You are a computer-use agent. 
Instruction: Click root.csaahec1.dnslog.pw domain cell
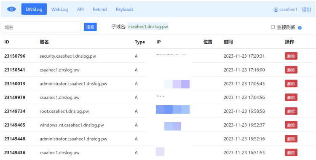(x=64, y=111)
